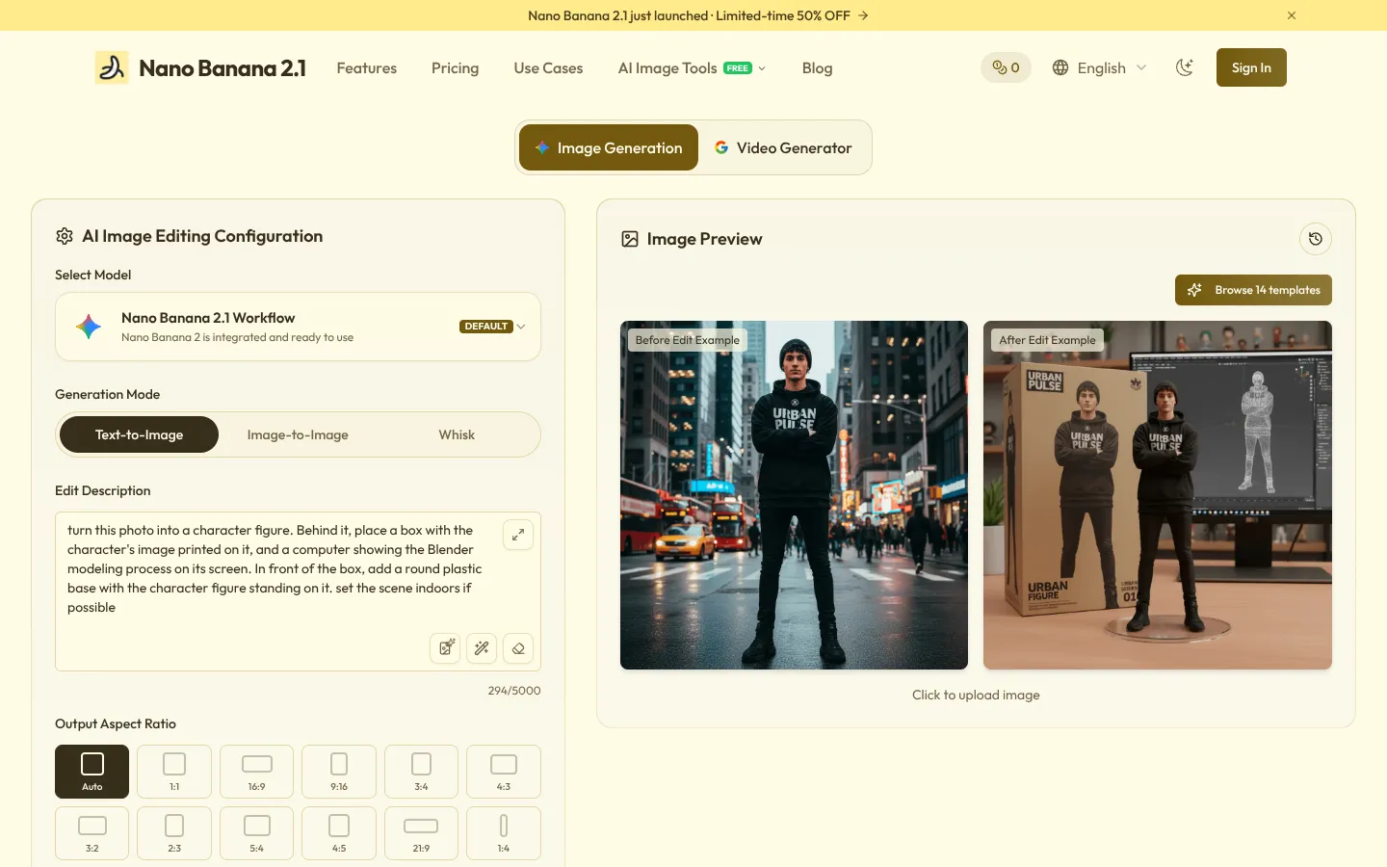Pick the 2:3 aspect ratio
This screenshot has width=1387, height=867.
point(174,833)
